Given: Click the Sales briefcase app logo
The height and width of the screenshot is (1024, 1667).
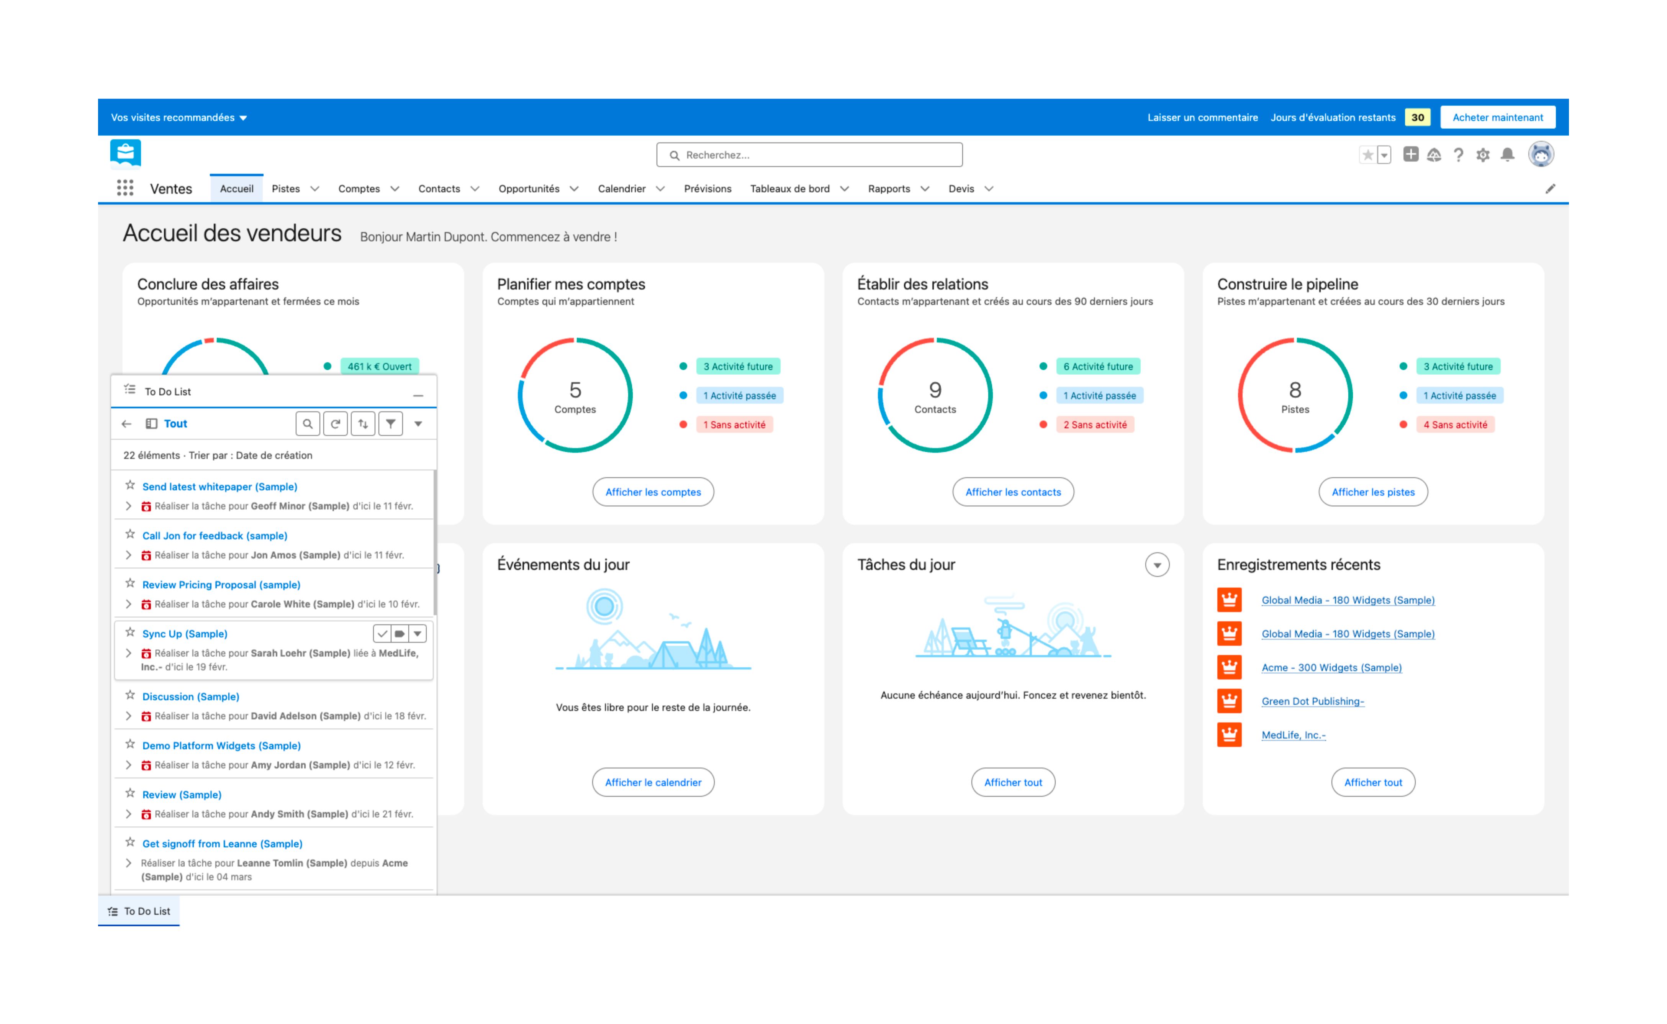Looking at the screenshot, I should 126,153.
